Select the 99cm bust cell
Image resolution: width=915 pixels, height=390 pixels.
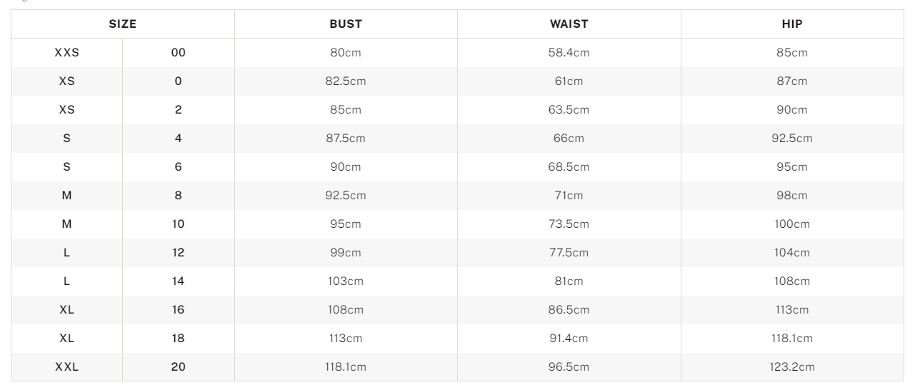(x=346, y=253)
